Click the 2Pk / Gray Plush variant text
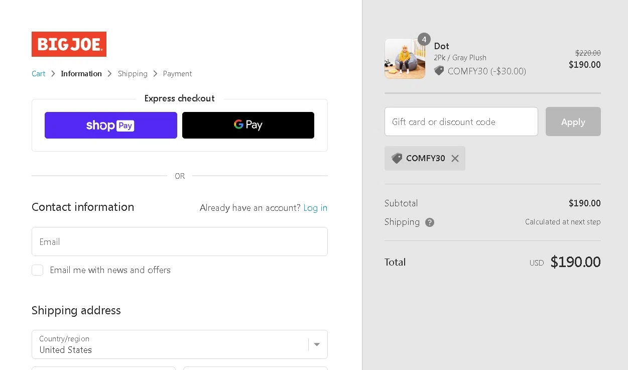 460,58
